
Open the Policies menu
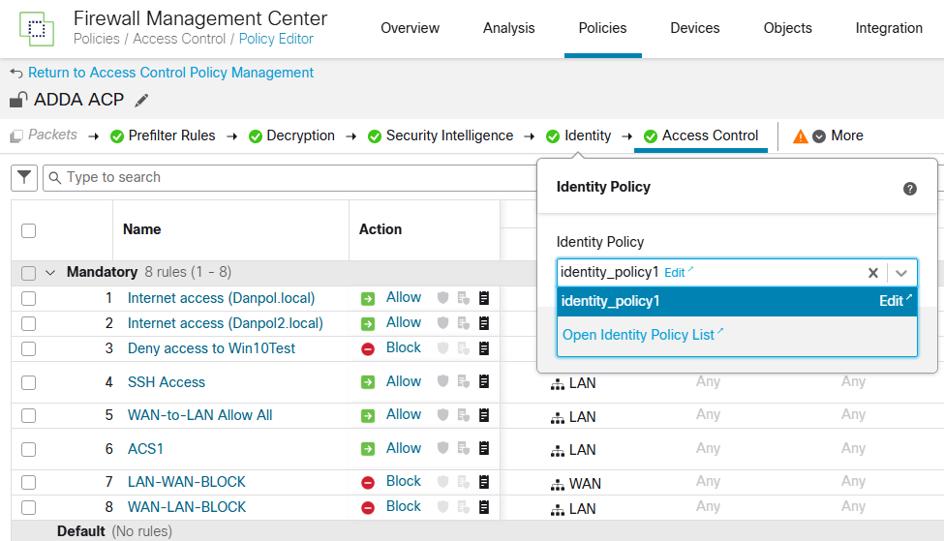coord(602,28)
